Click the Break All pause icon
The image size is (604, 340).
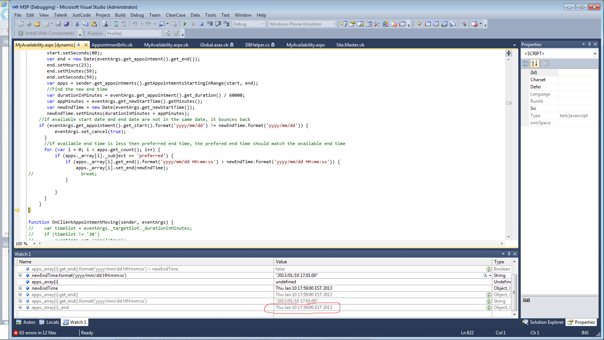[x=193, y=24]
